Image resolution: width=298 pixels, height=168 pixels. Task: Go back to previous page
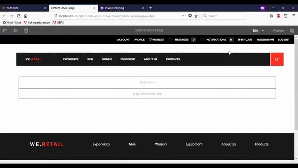click(x=4, y=16)
